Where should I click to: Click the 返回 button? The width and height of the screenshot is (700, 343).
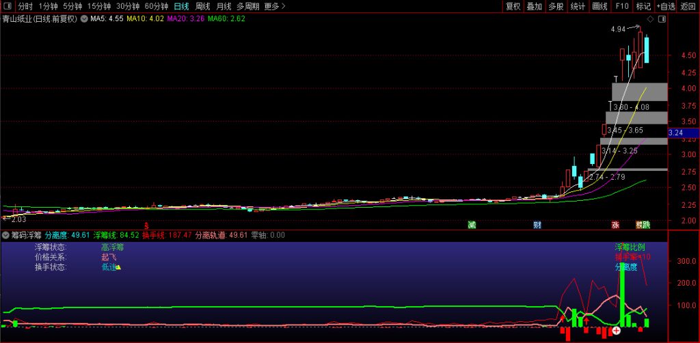pos(688,6)
